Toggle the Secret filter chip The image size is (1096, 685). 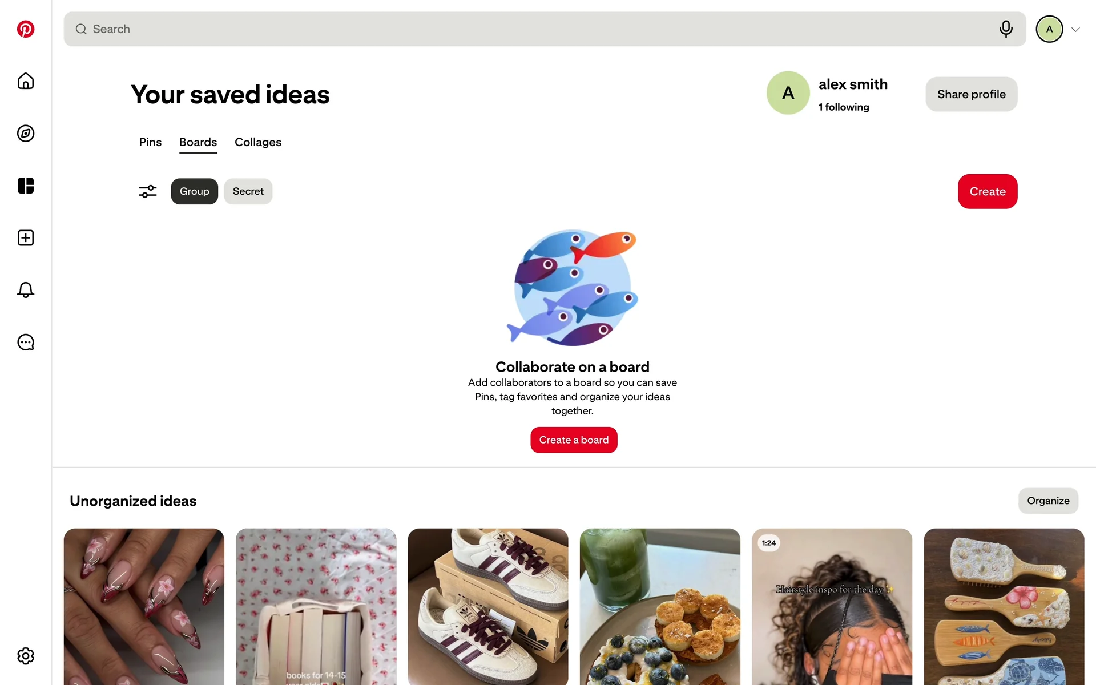(x=248, y=191)
